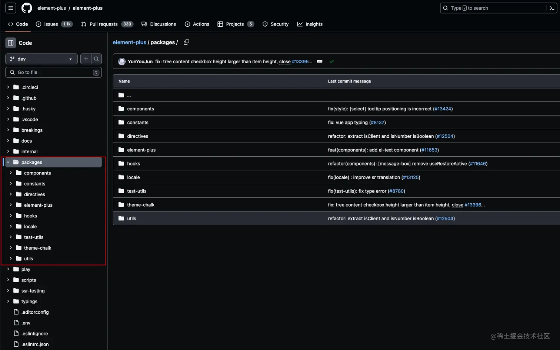The width and height of the screenshot is (560, 350).
Task: Click the utils folder icon in table
Action: (x=121, y=218)
